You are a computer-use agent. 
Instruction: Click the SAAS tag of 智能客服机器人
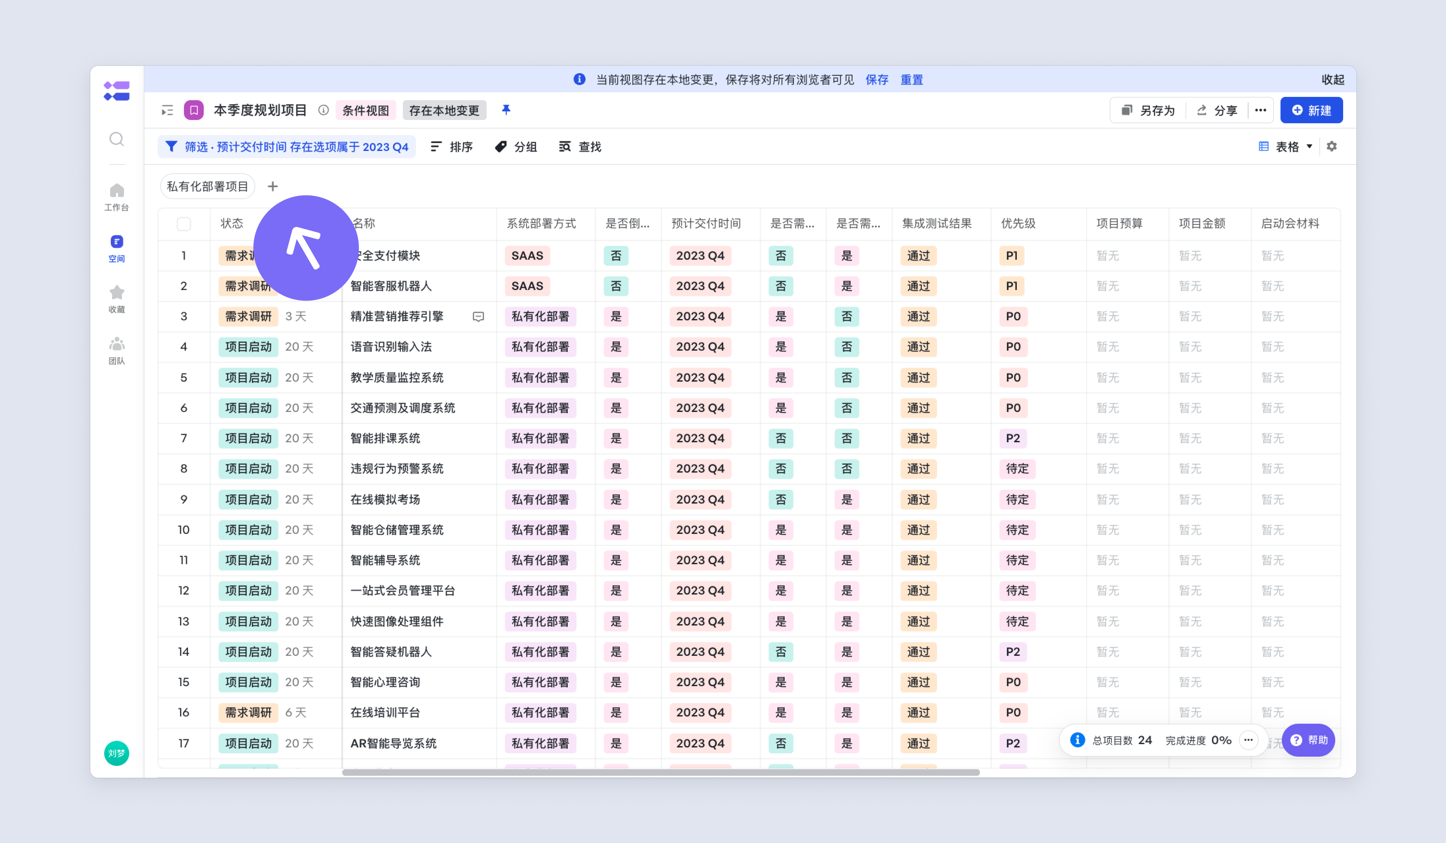click(527, 286)
